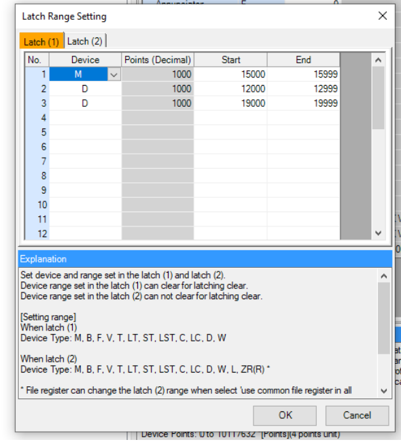Click the No. column header
The height and width of the screenshot is (442, 401).
[37, 60]
